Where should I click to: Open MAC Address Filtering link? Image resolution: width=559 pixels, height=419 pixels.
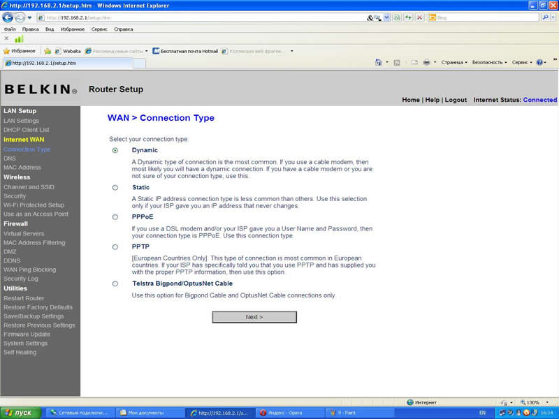[34, 242]
